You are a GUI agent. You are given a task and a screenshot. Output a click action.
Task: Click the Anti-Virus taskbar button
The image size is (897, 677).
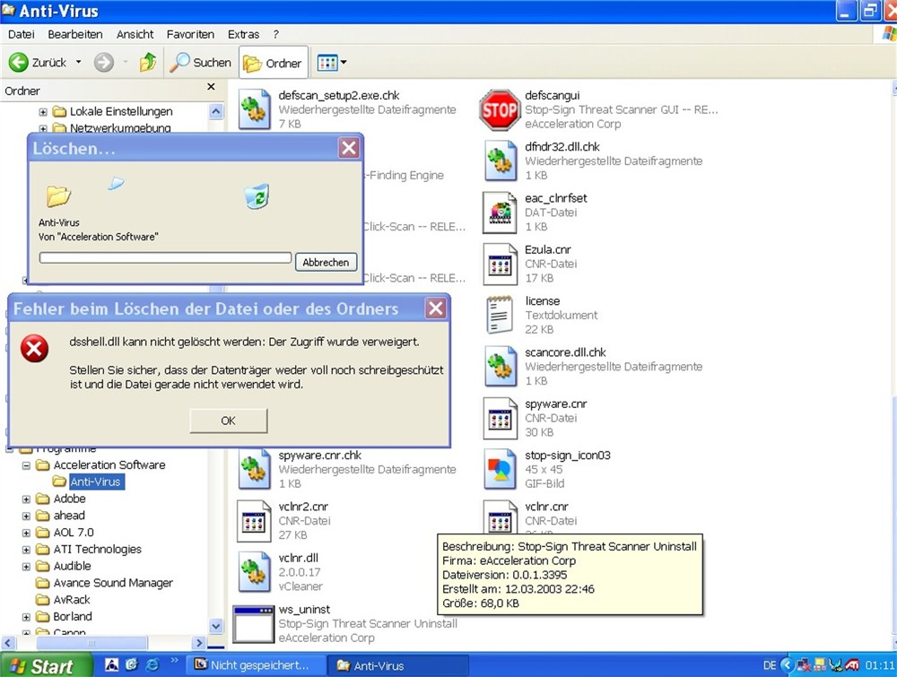click(400, 665)
